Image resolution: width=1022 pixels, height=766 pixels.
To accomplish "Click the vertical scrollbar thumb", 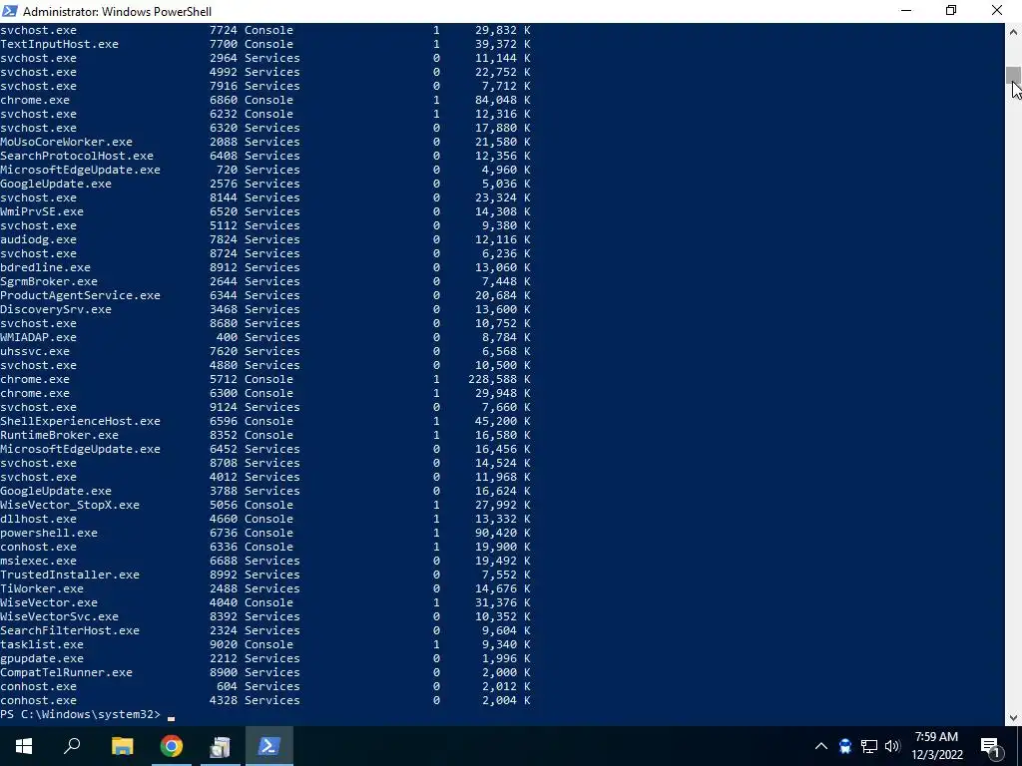I will click(x=1013, y=76).
